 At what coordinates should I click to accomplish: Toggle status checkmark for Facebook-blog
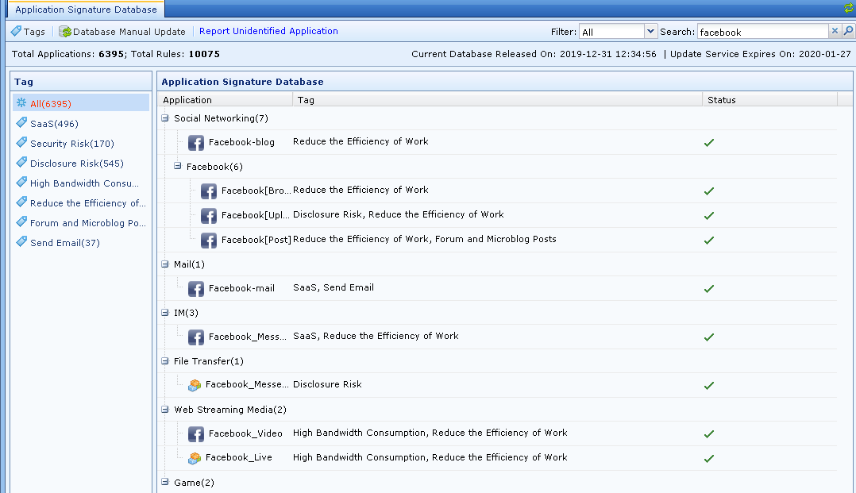pos(708,143)
